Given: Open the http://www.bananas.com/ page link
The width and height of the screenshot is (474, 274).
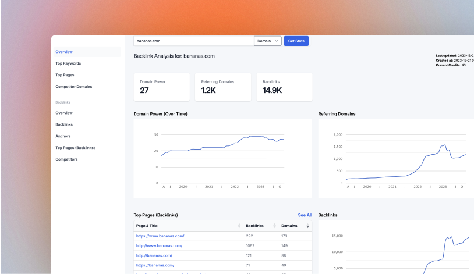Looking at the screenshot, I should click(x=159, y=245).
